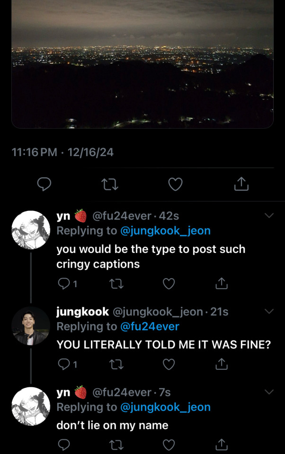This screenshot has width=285, height=454.
Task: Like yn's "cringy captions" reply
Action: point(169,283)
